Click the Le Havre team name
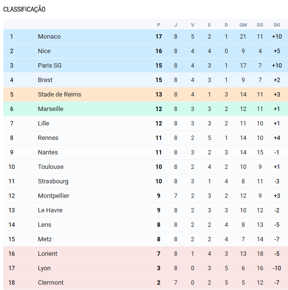288x290 pixels. (50, 210)
